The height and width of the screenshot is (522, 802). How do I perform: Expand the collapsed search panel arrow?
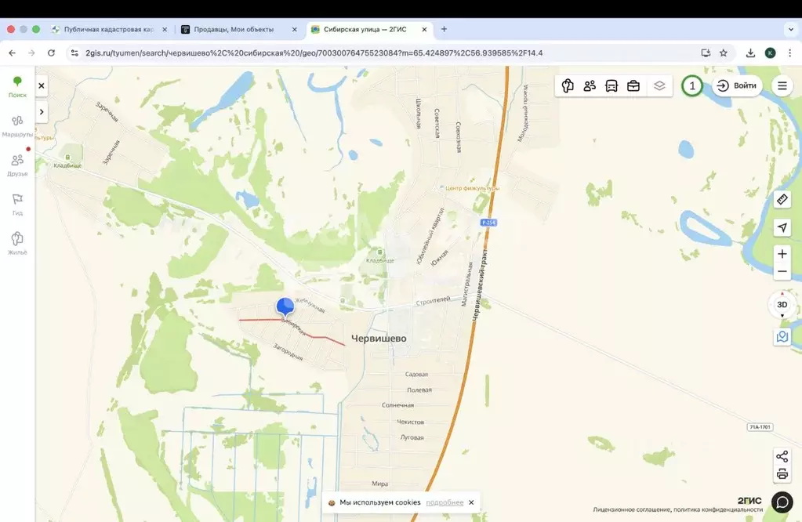42,113
